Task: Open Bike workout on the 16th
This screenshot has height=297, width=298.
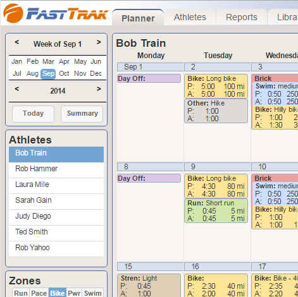Action: point(216,286)
